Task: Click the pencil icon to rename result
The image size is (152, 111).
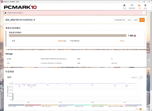Action: (34, 20)
